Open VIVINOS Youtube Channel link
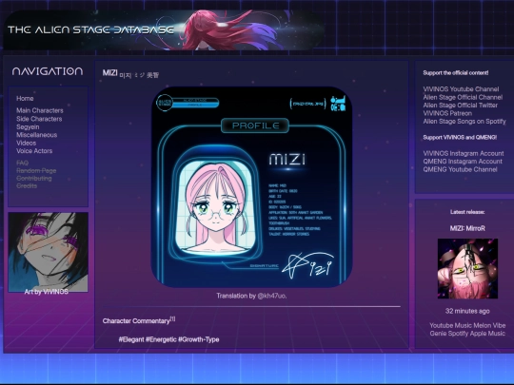Viewport: 514px width, 385px height. pos(461,89)
